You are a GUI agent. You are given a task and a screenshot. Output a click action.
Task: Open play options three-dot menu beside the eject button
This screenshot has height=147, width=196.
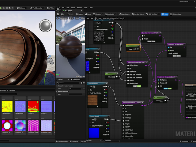click(13, 8)
